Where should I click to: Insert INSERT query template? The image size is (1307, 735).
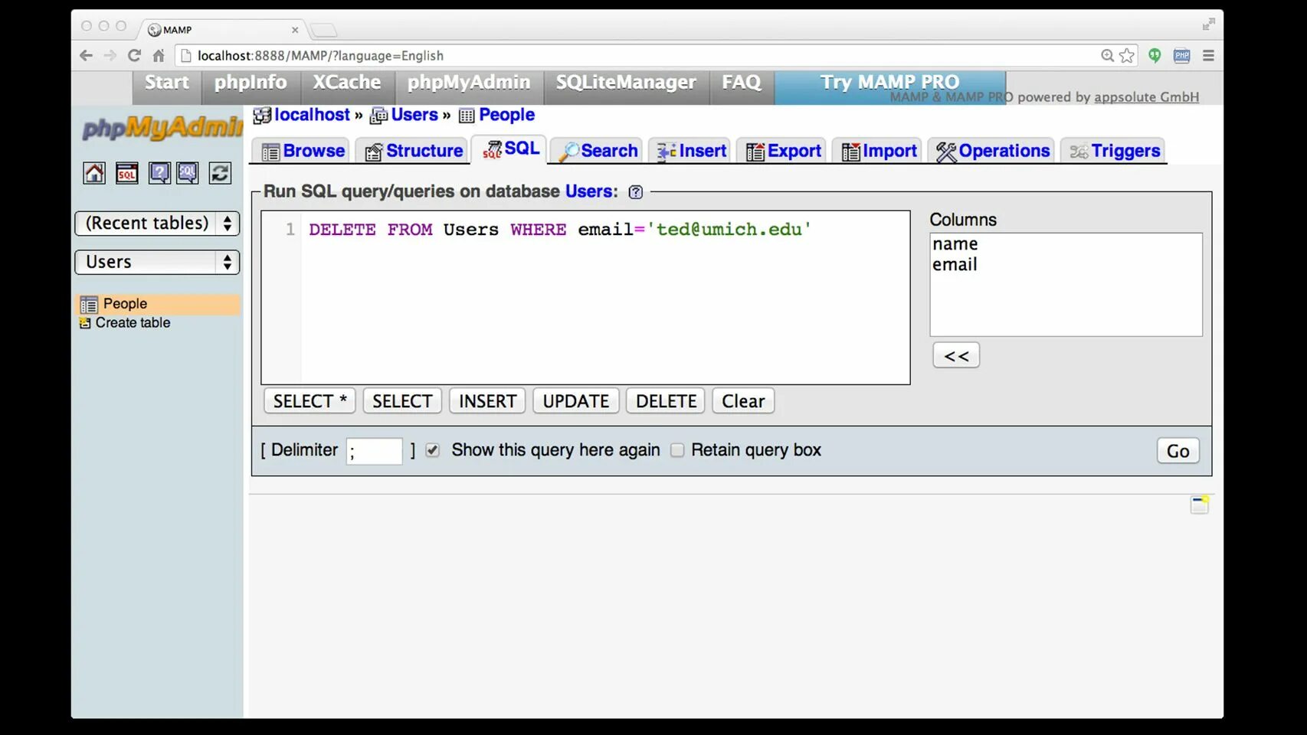coord(487,401)
